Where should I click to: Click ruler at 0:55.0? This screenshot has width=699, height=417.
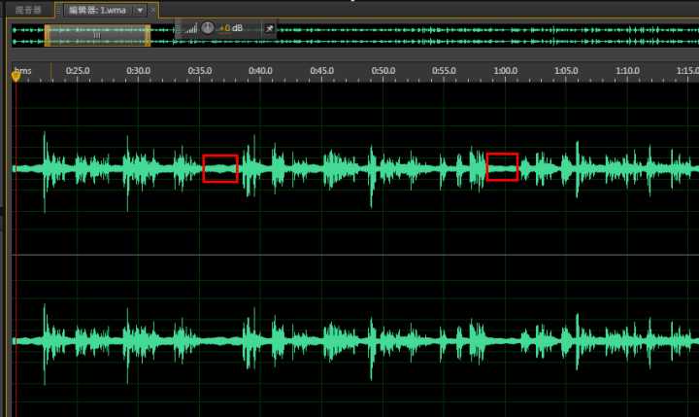pos(444,71)
